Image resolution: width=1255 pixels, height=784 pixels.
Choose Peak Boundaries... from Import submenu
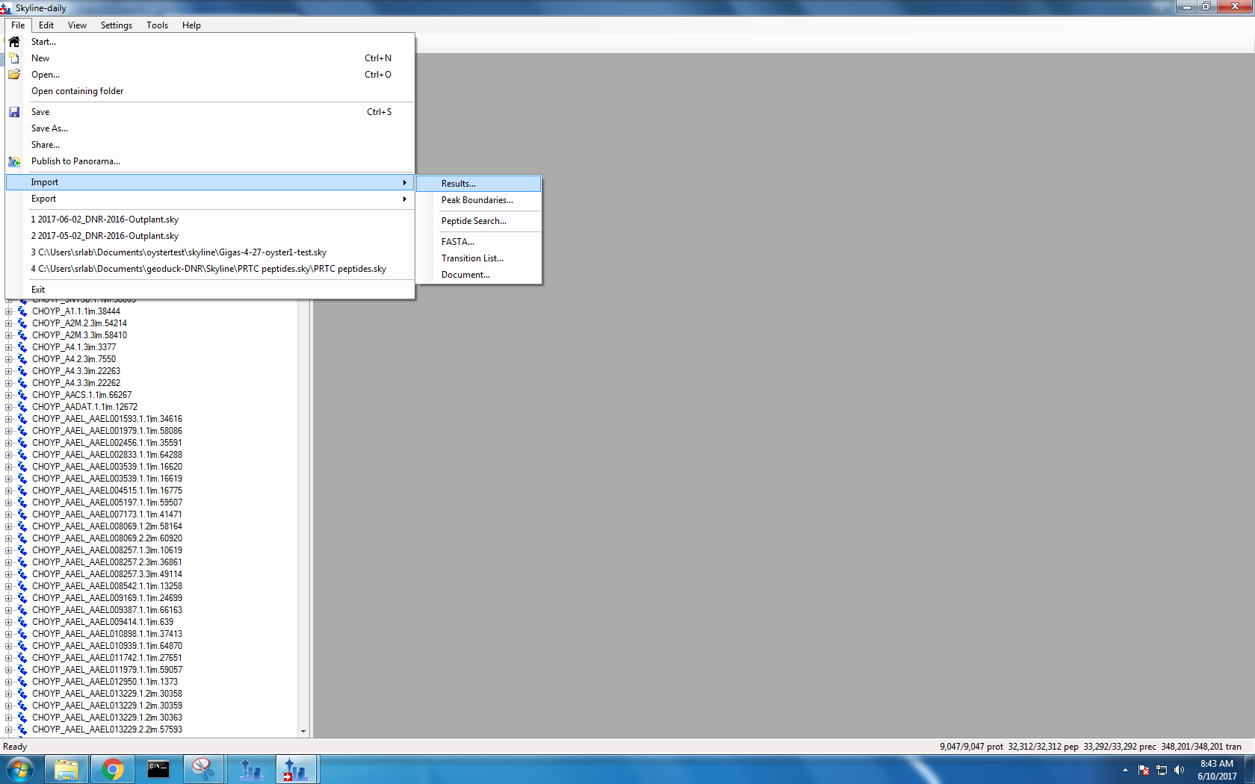click(478, 200)
